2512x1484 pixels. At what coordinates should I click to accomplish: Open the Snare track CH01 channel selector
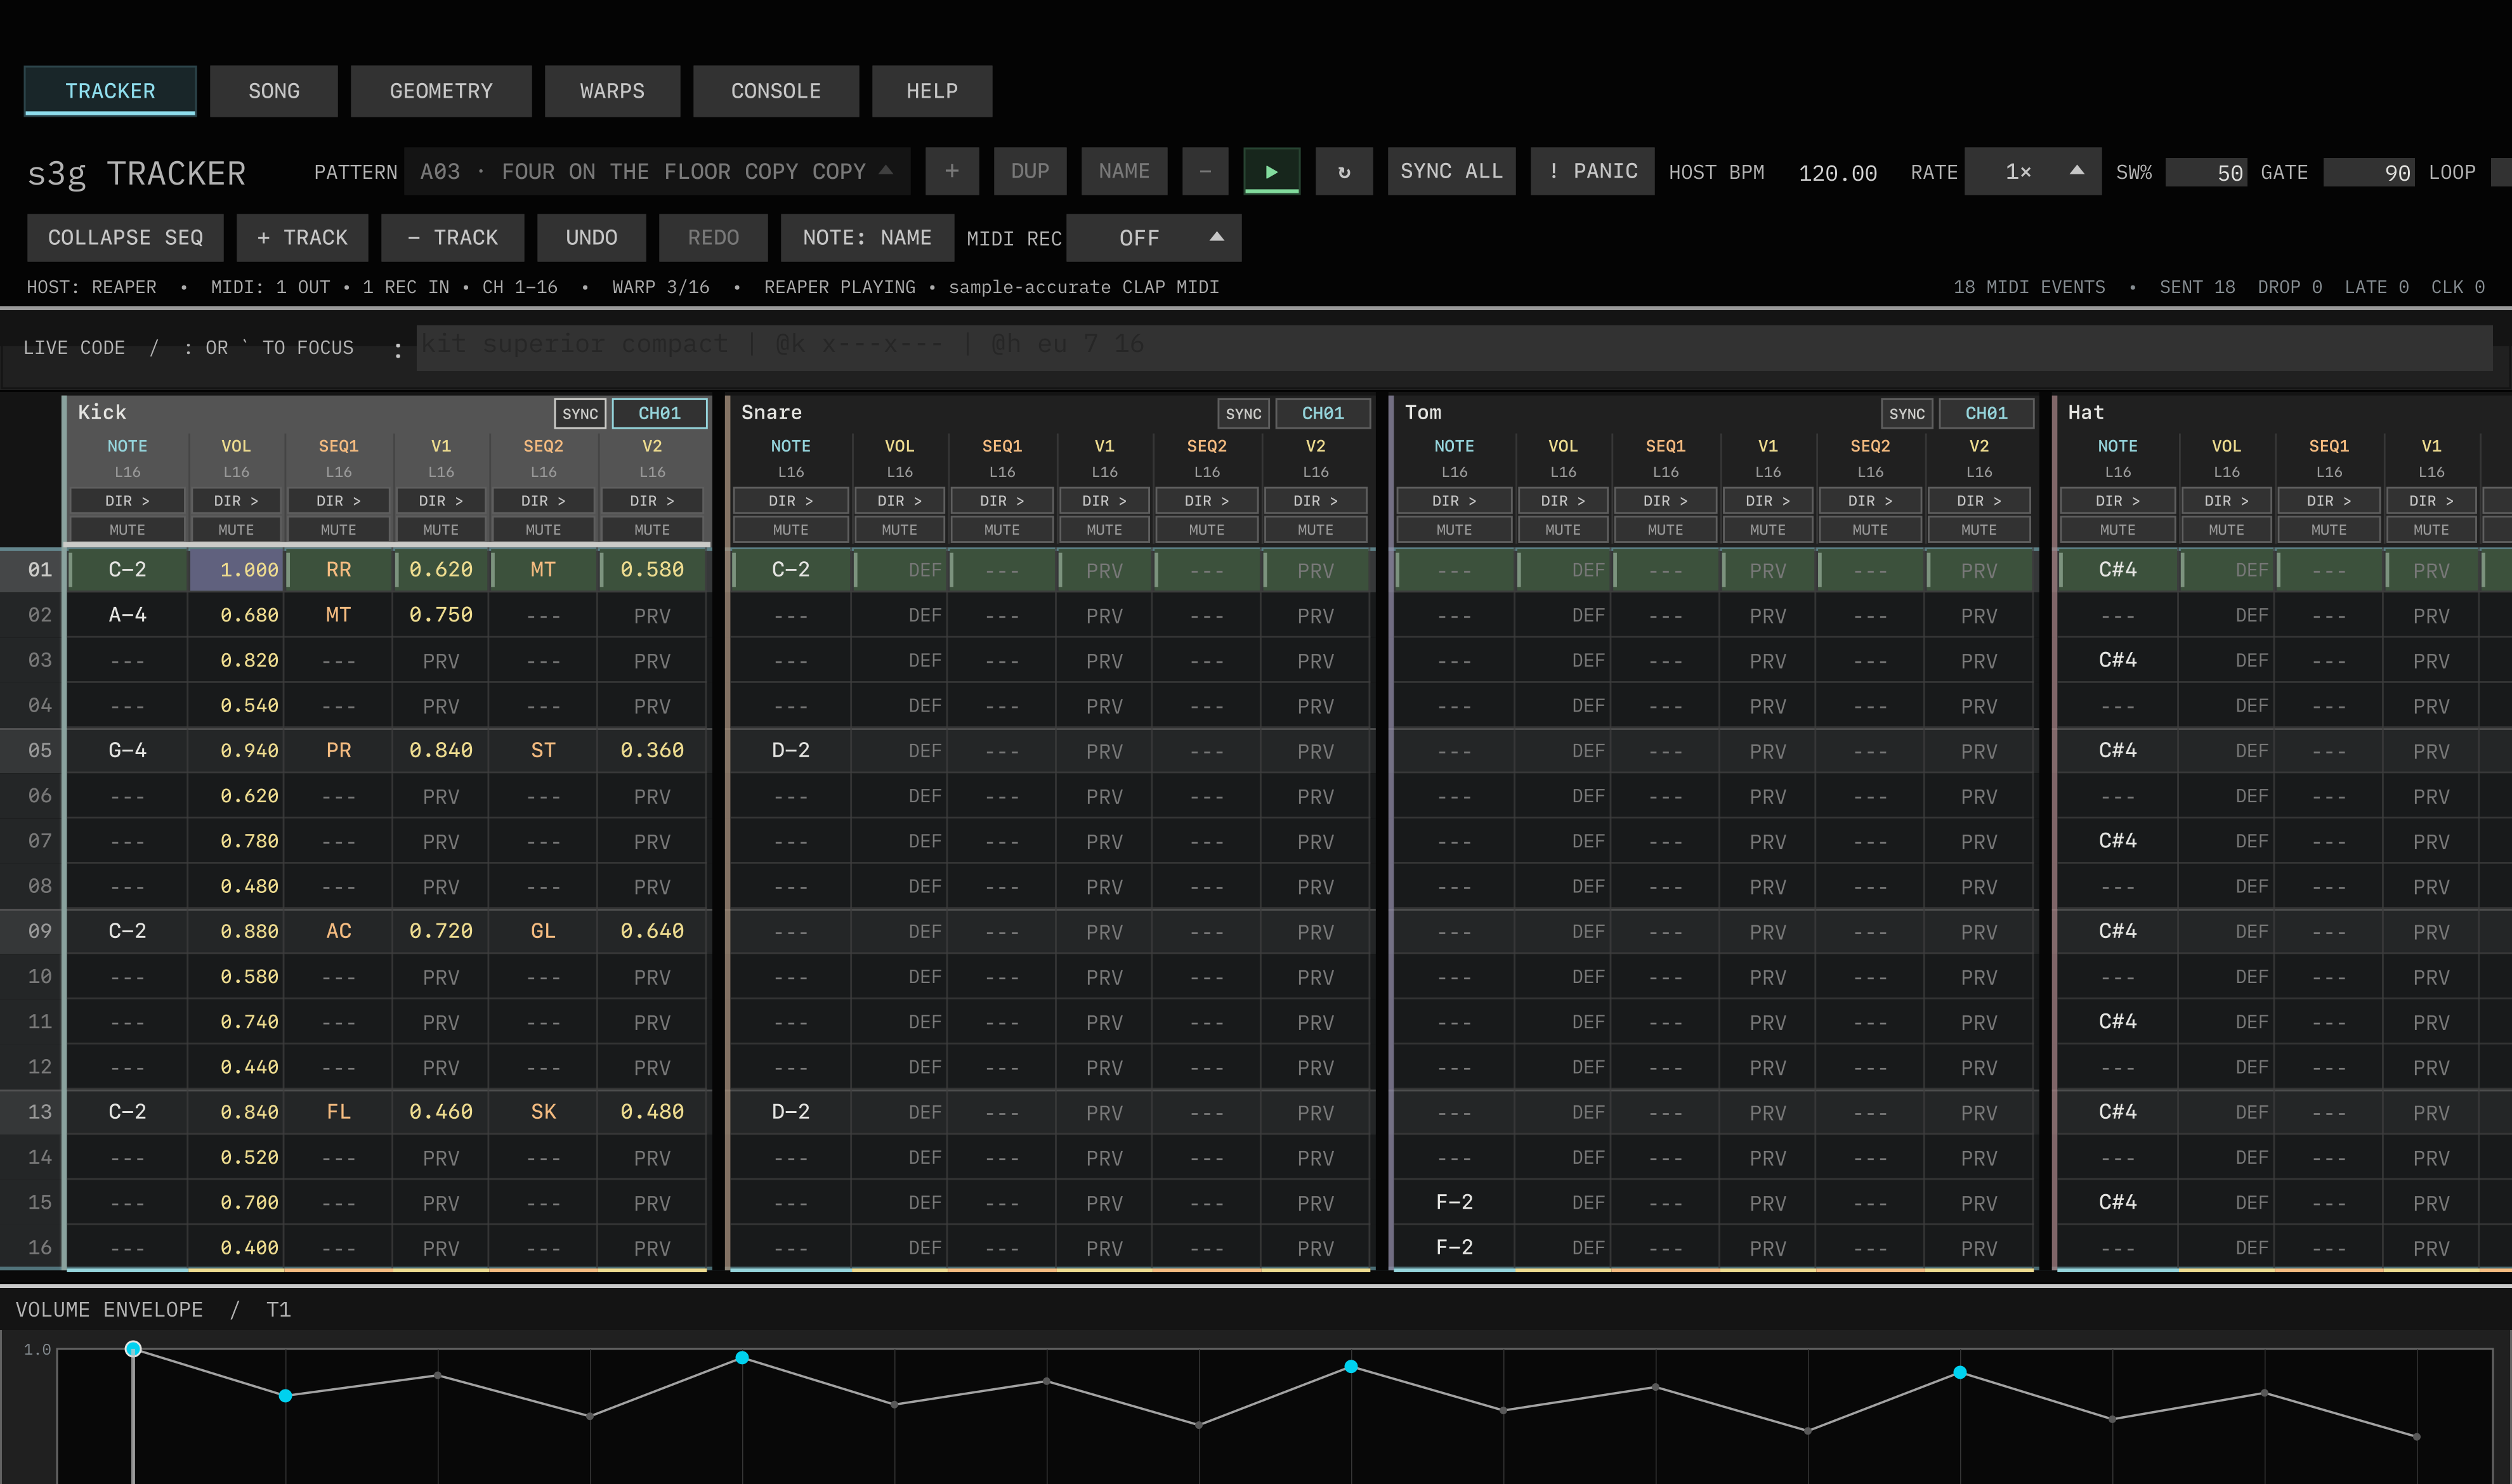point(1323,413)
